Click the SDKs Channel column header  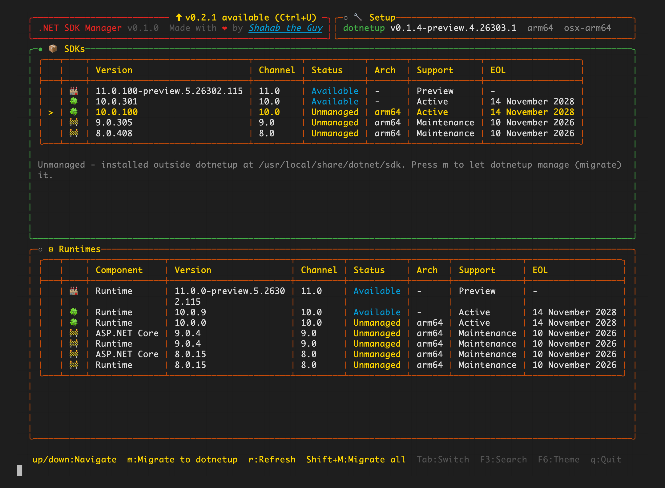pos(277,70)
